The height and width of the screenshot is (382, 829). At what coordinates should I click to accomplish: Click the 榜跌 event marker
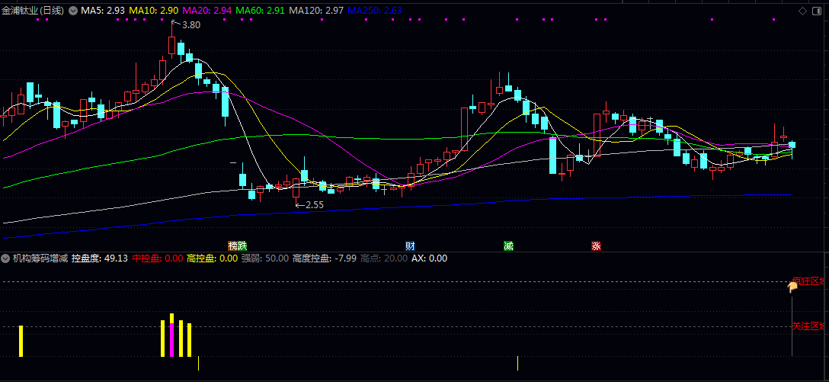[238, 246]
